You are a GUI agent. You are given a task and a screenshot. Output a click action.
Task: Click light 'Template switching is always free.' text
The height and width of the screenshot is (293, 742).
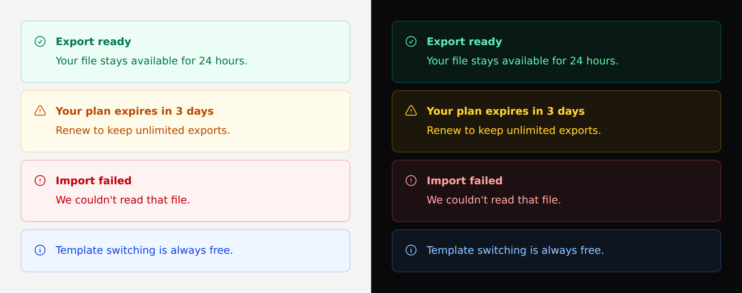(x=144, y=250)
